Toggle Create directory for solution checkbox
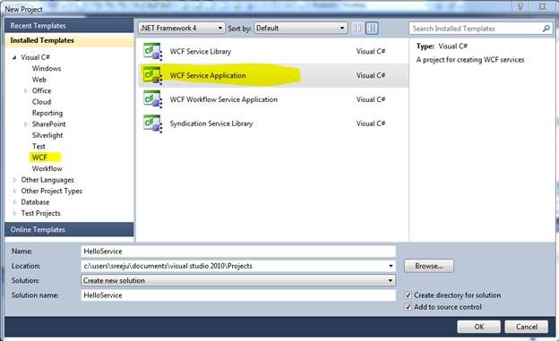 click(408, 295)
